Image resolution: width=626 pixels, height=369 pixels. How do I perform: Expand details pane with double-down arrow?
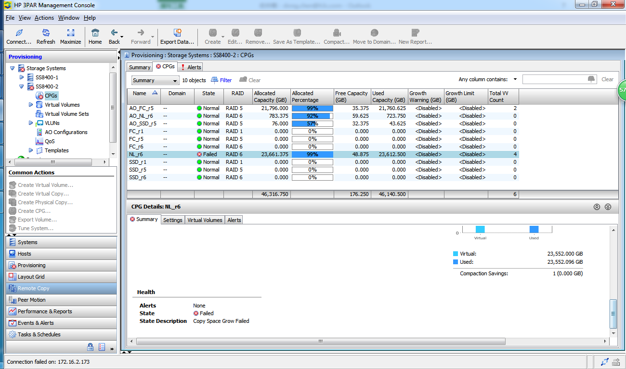[608, 207]
